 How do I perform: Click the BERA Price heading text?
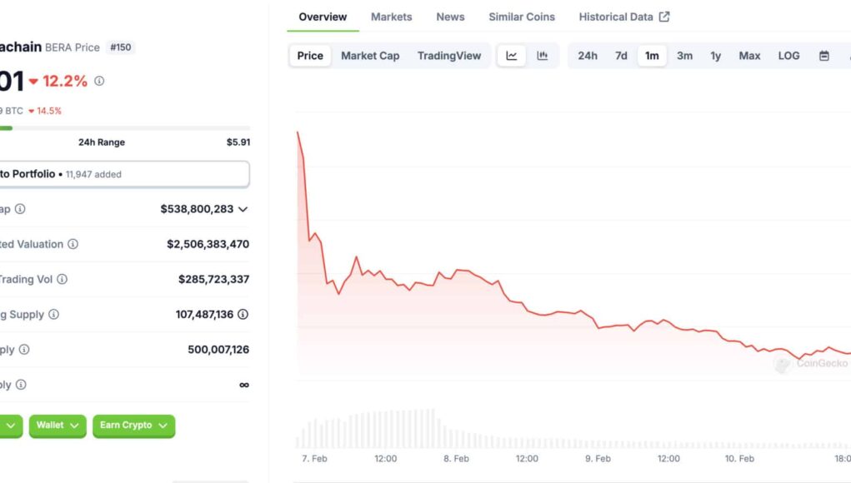pyautogui.click(x=73, y=47)
